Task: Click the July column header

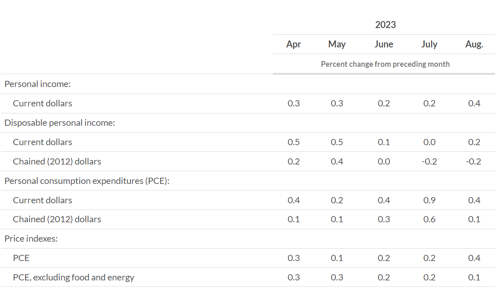Action: pos(429,45)
